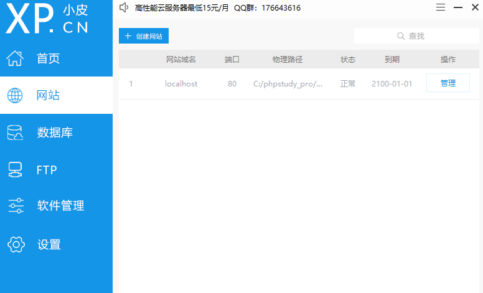Screen dimensions: 483x293
Task: Click the 创建网站 button
Action: [x=144, y=36]
